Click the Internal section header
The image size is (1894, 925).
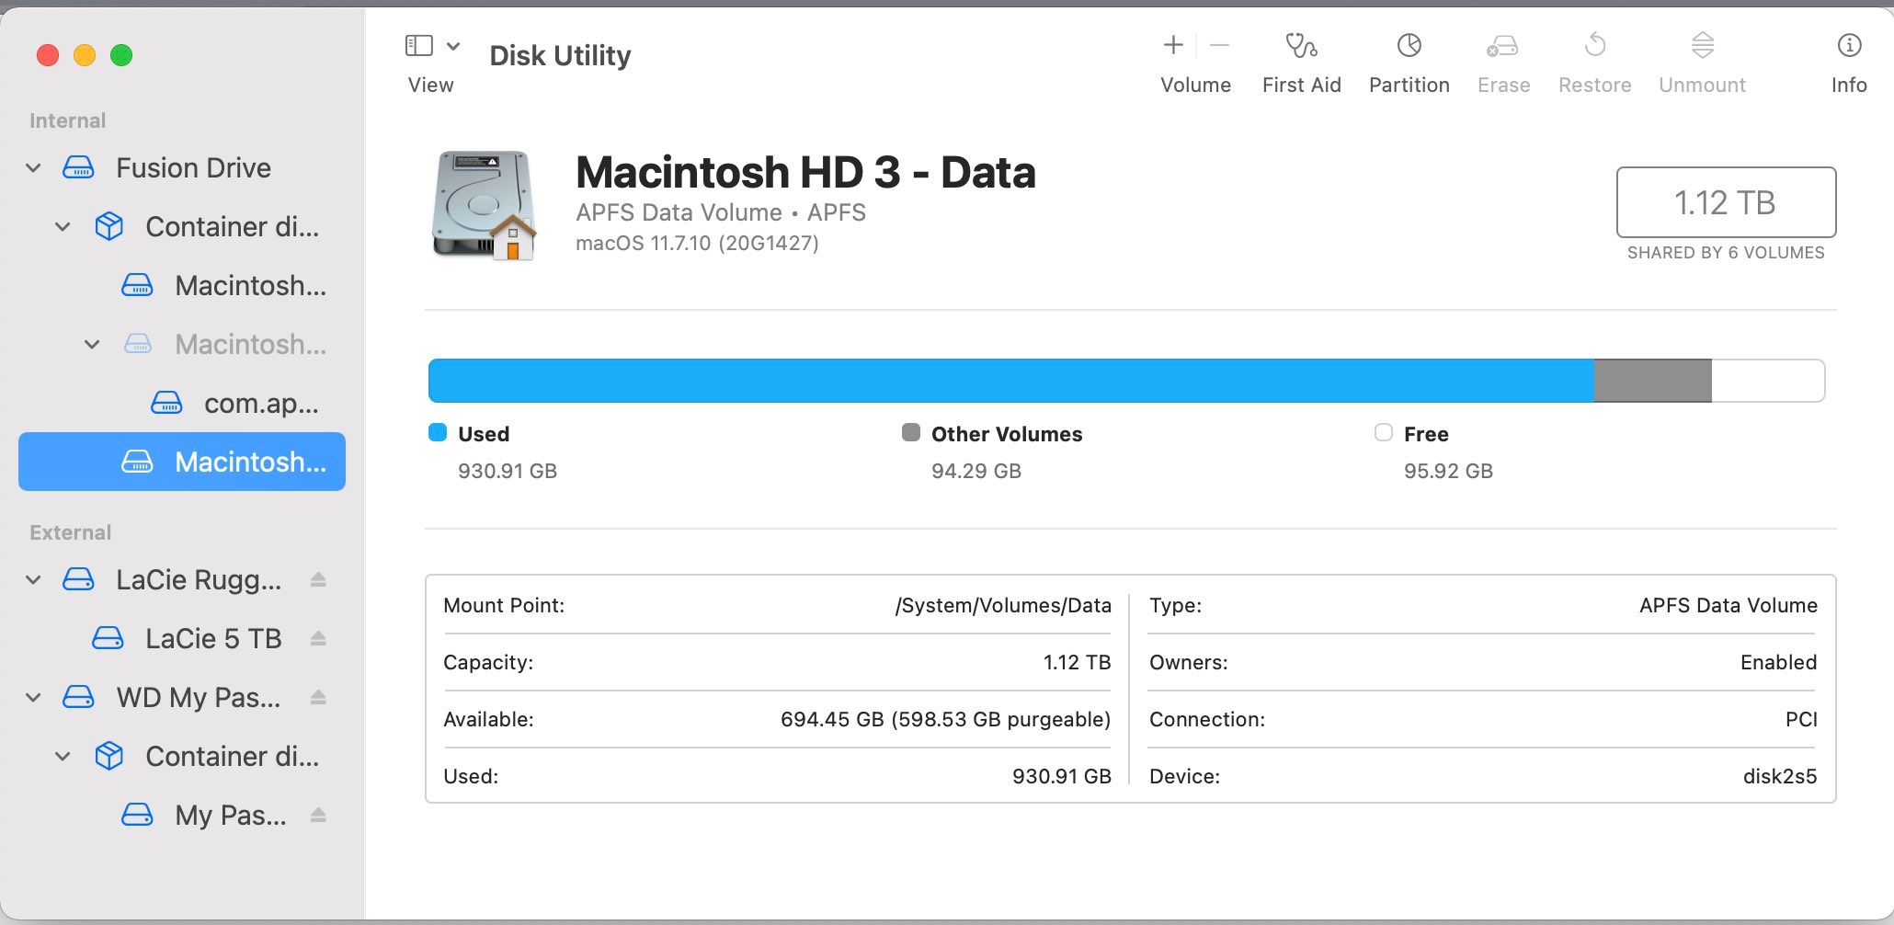[67, 120]
